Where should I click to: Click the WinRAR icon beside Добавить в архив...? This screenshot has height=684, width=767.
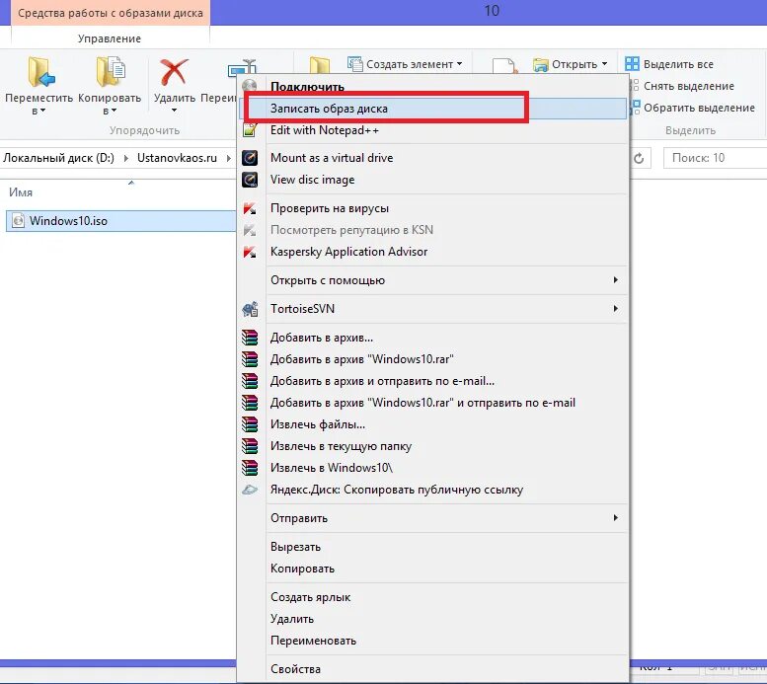point(250,338)
